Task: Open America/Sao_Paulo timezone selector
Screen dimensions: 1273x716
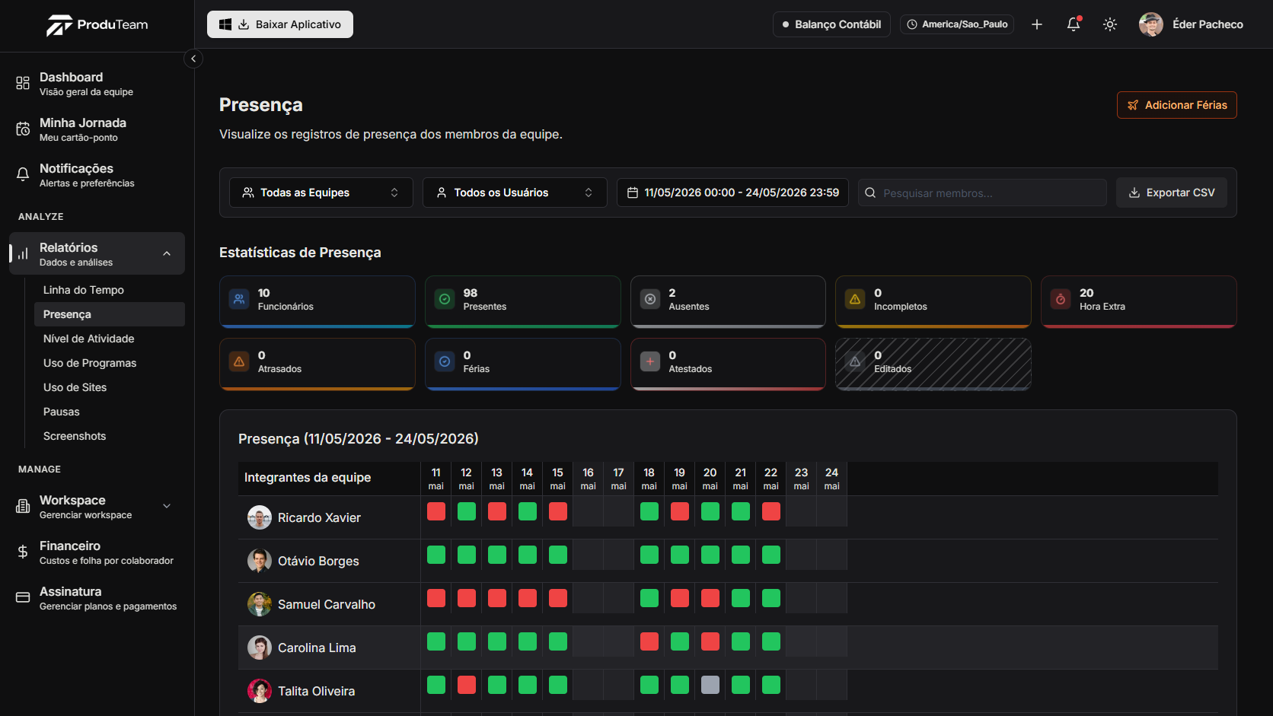Action: (957, 24)
